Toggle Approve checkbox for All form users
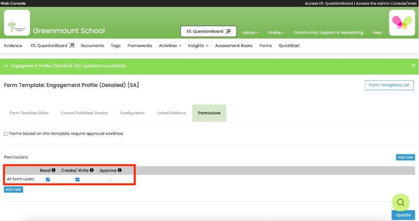Viewport: 419px width, 221px height. (111, 180)
